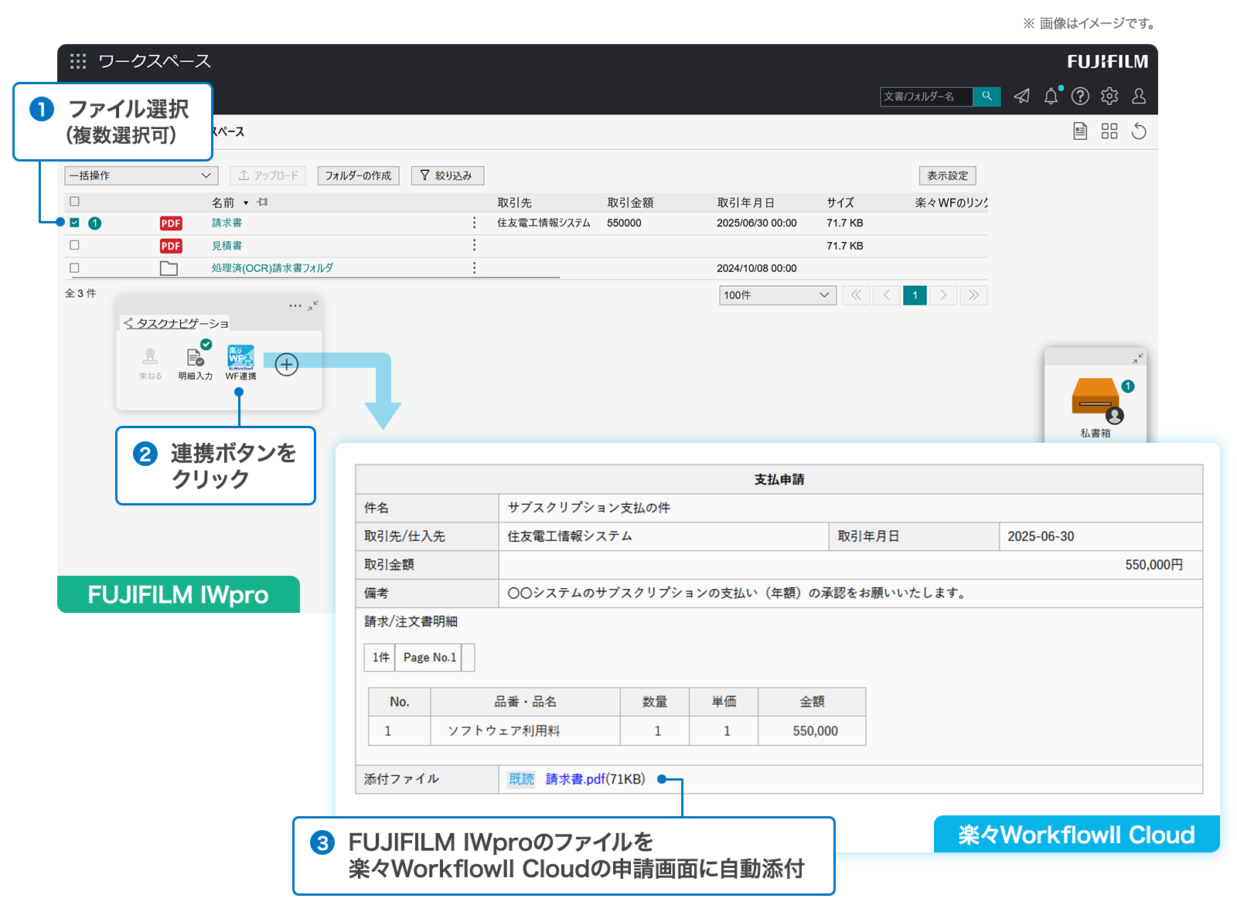Click the 取引先 column header
Image resolution: width=1237 pixels, height=912 pixels.
click(x=514, y=202)
